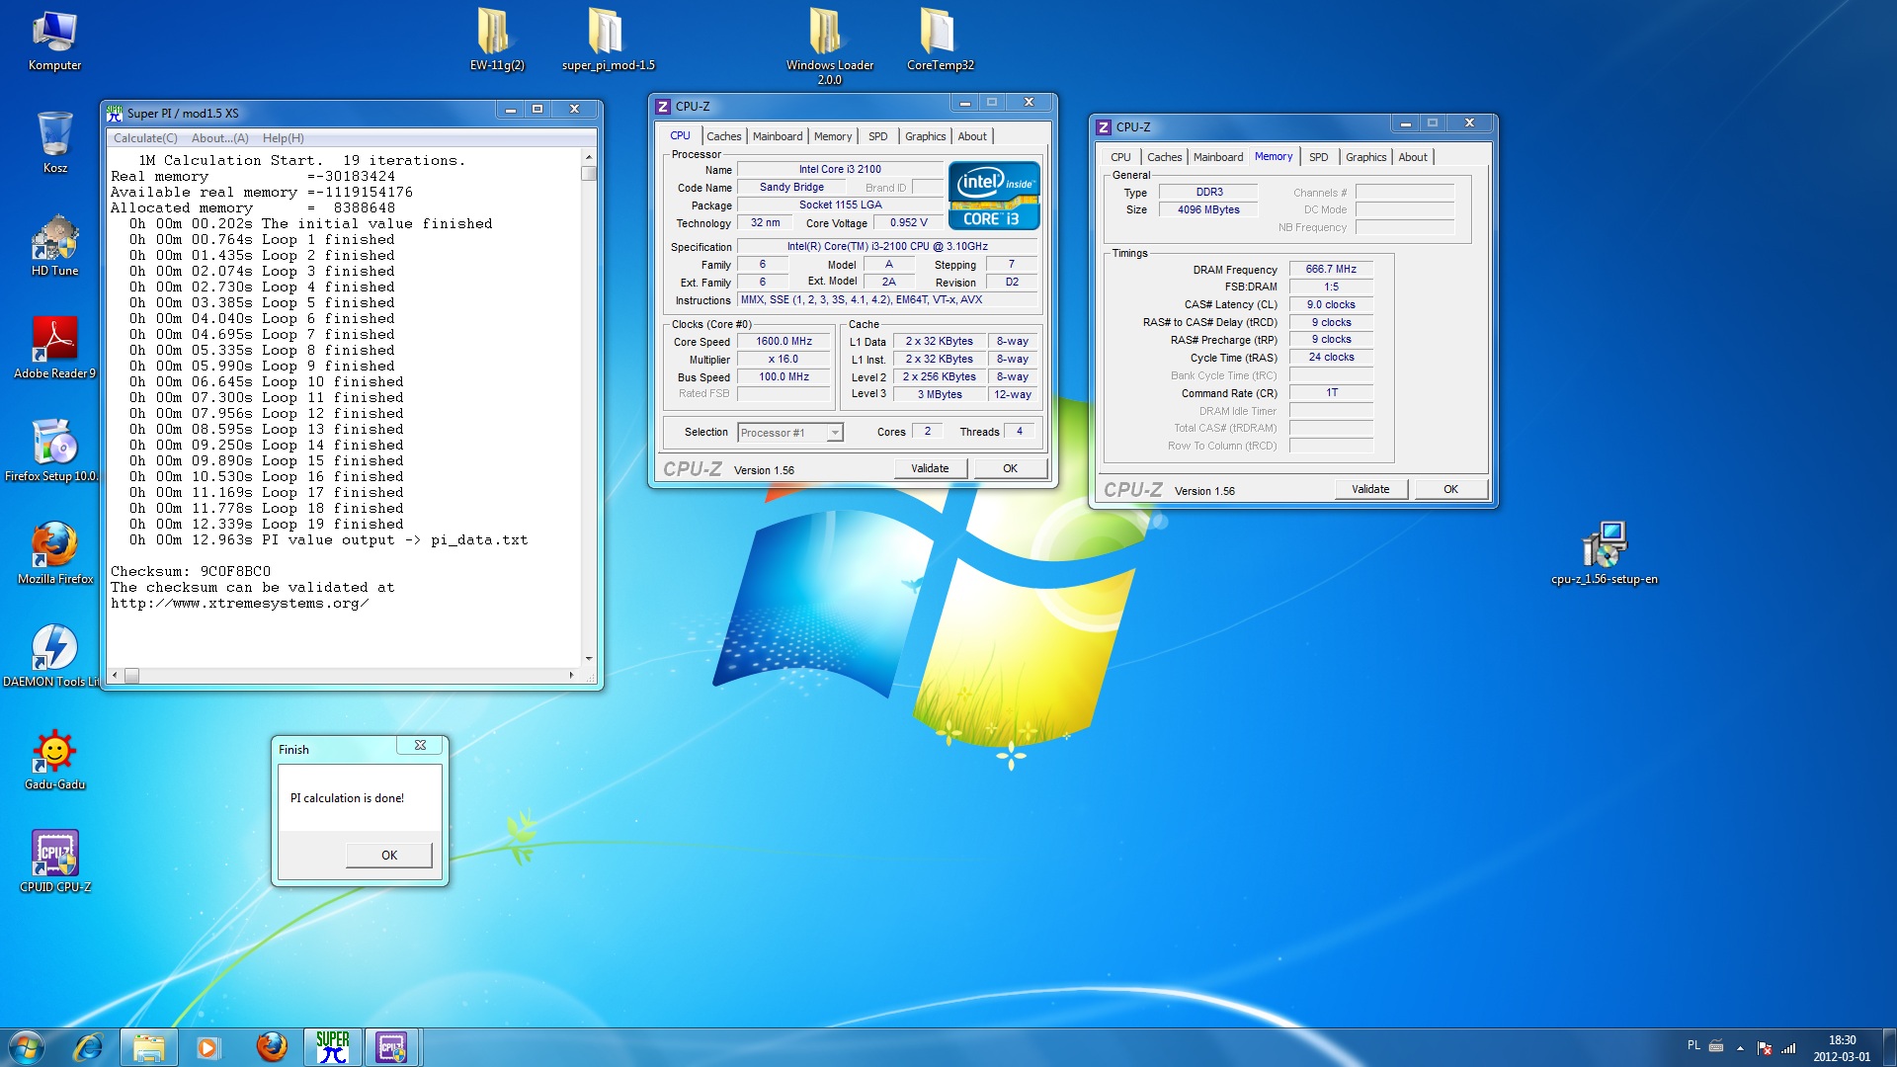Click Super PI vertical scrollbar up arrow
Screen dimensions: 1897x1067
tap(589, 157)
